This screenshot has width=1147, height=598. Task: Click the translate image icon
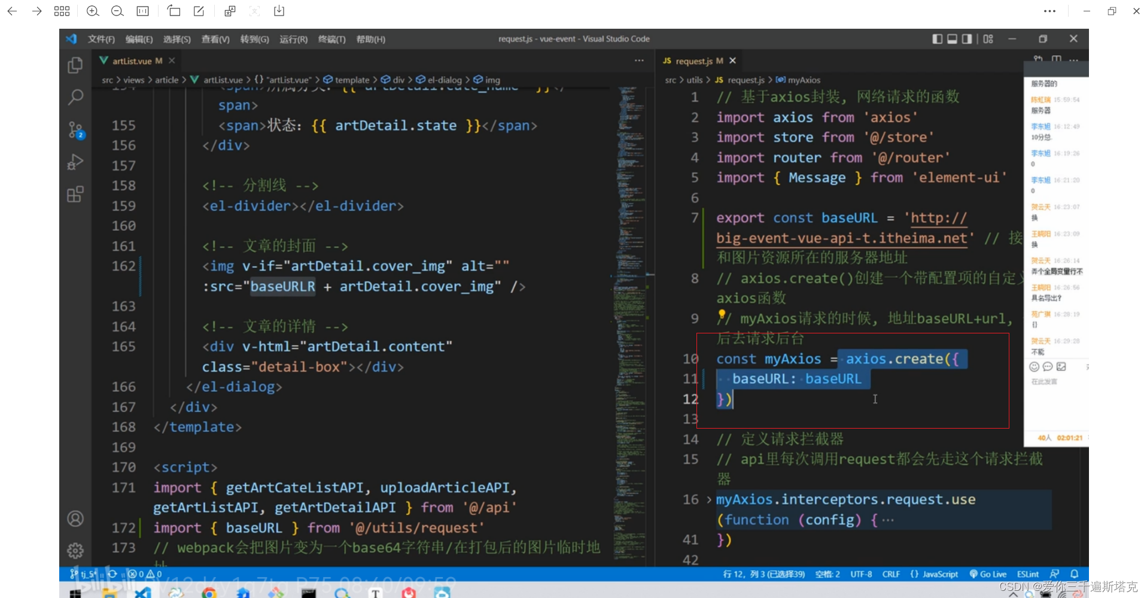tap(230, 11)
